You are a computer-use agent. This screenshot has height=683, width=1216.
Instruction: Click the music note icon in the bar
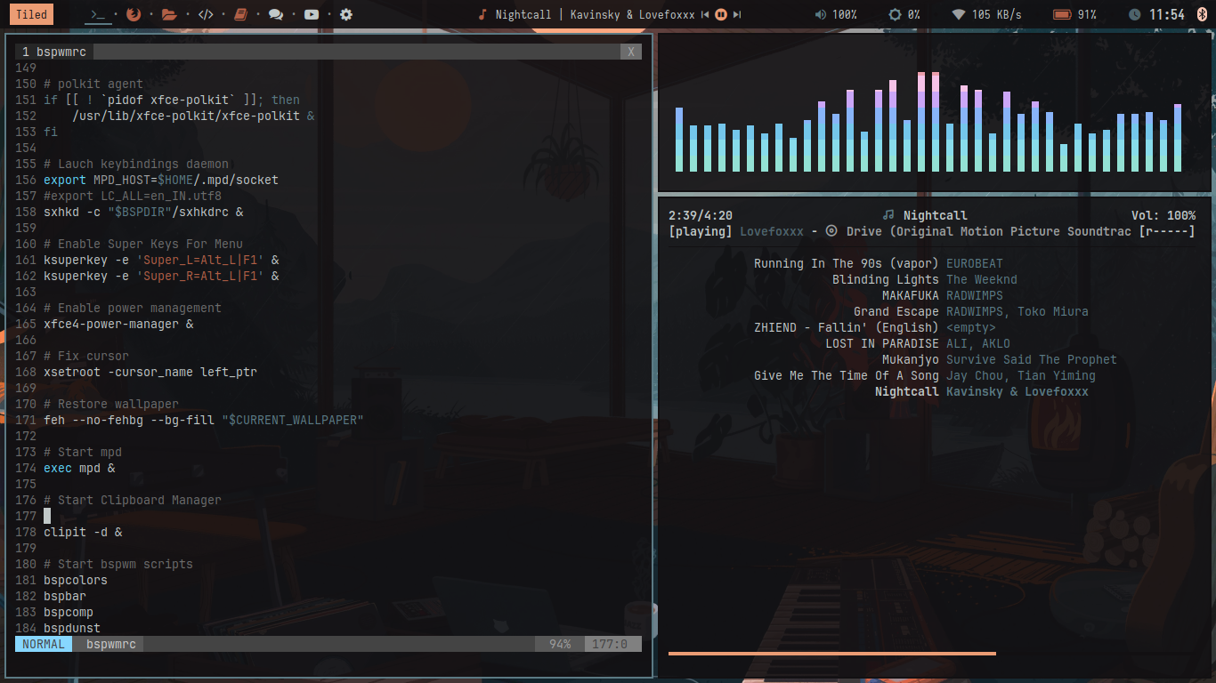click(x=482, y=14)
